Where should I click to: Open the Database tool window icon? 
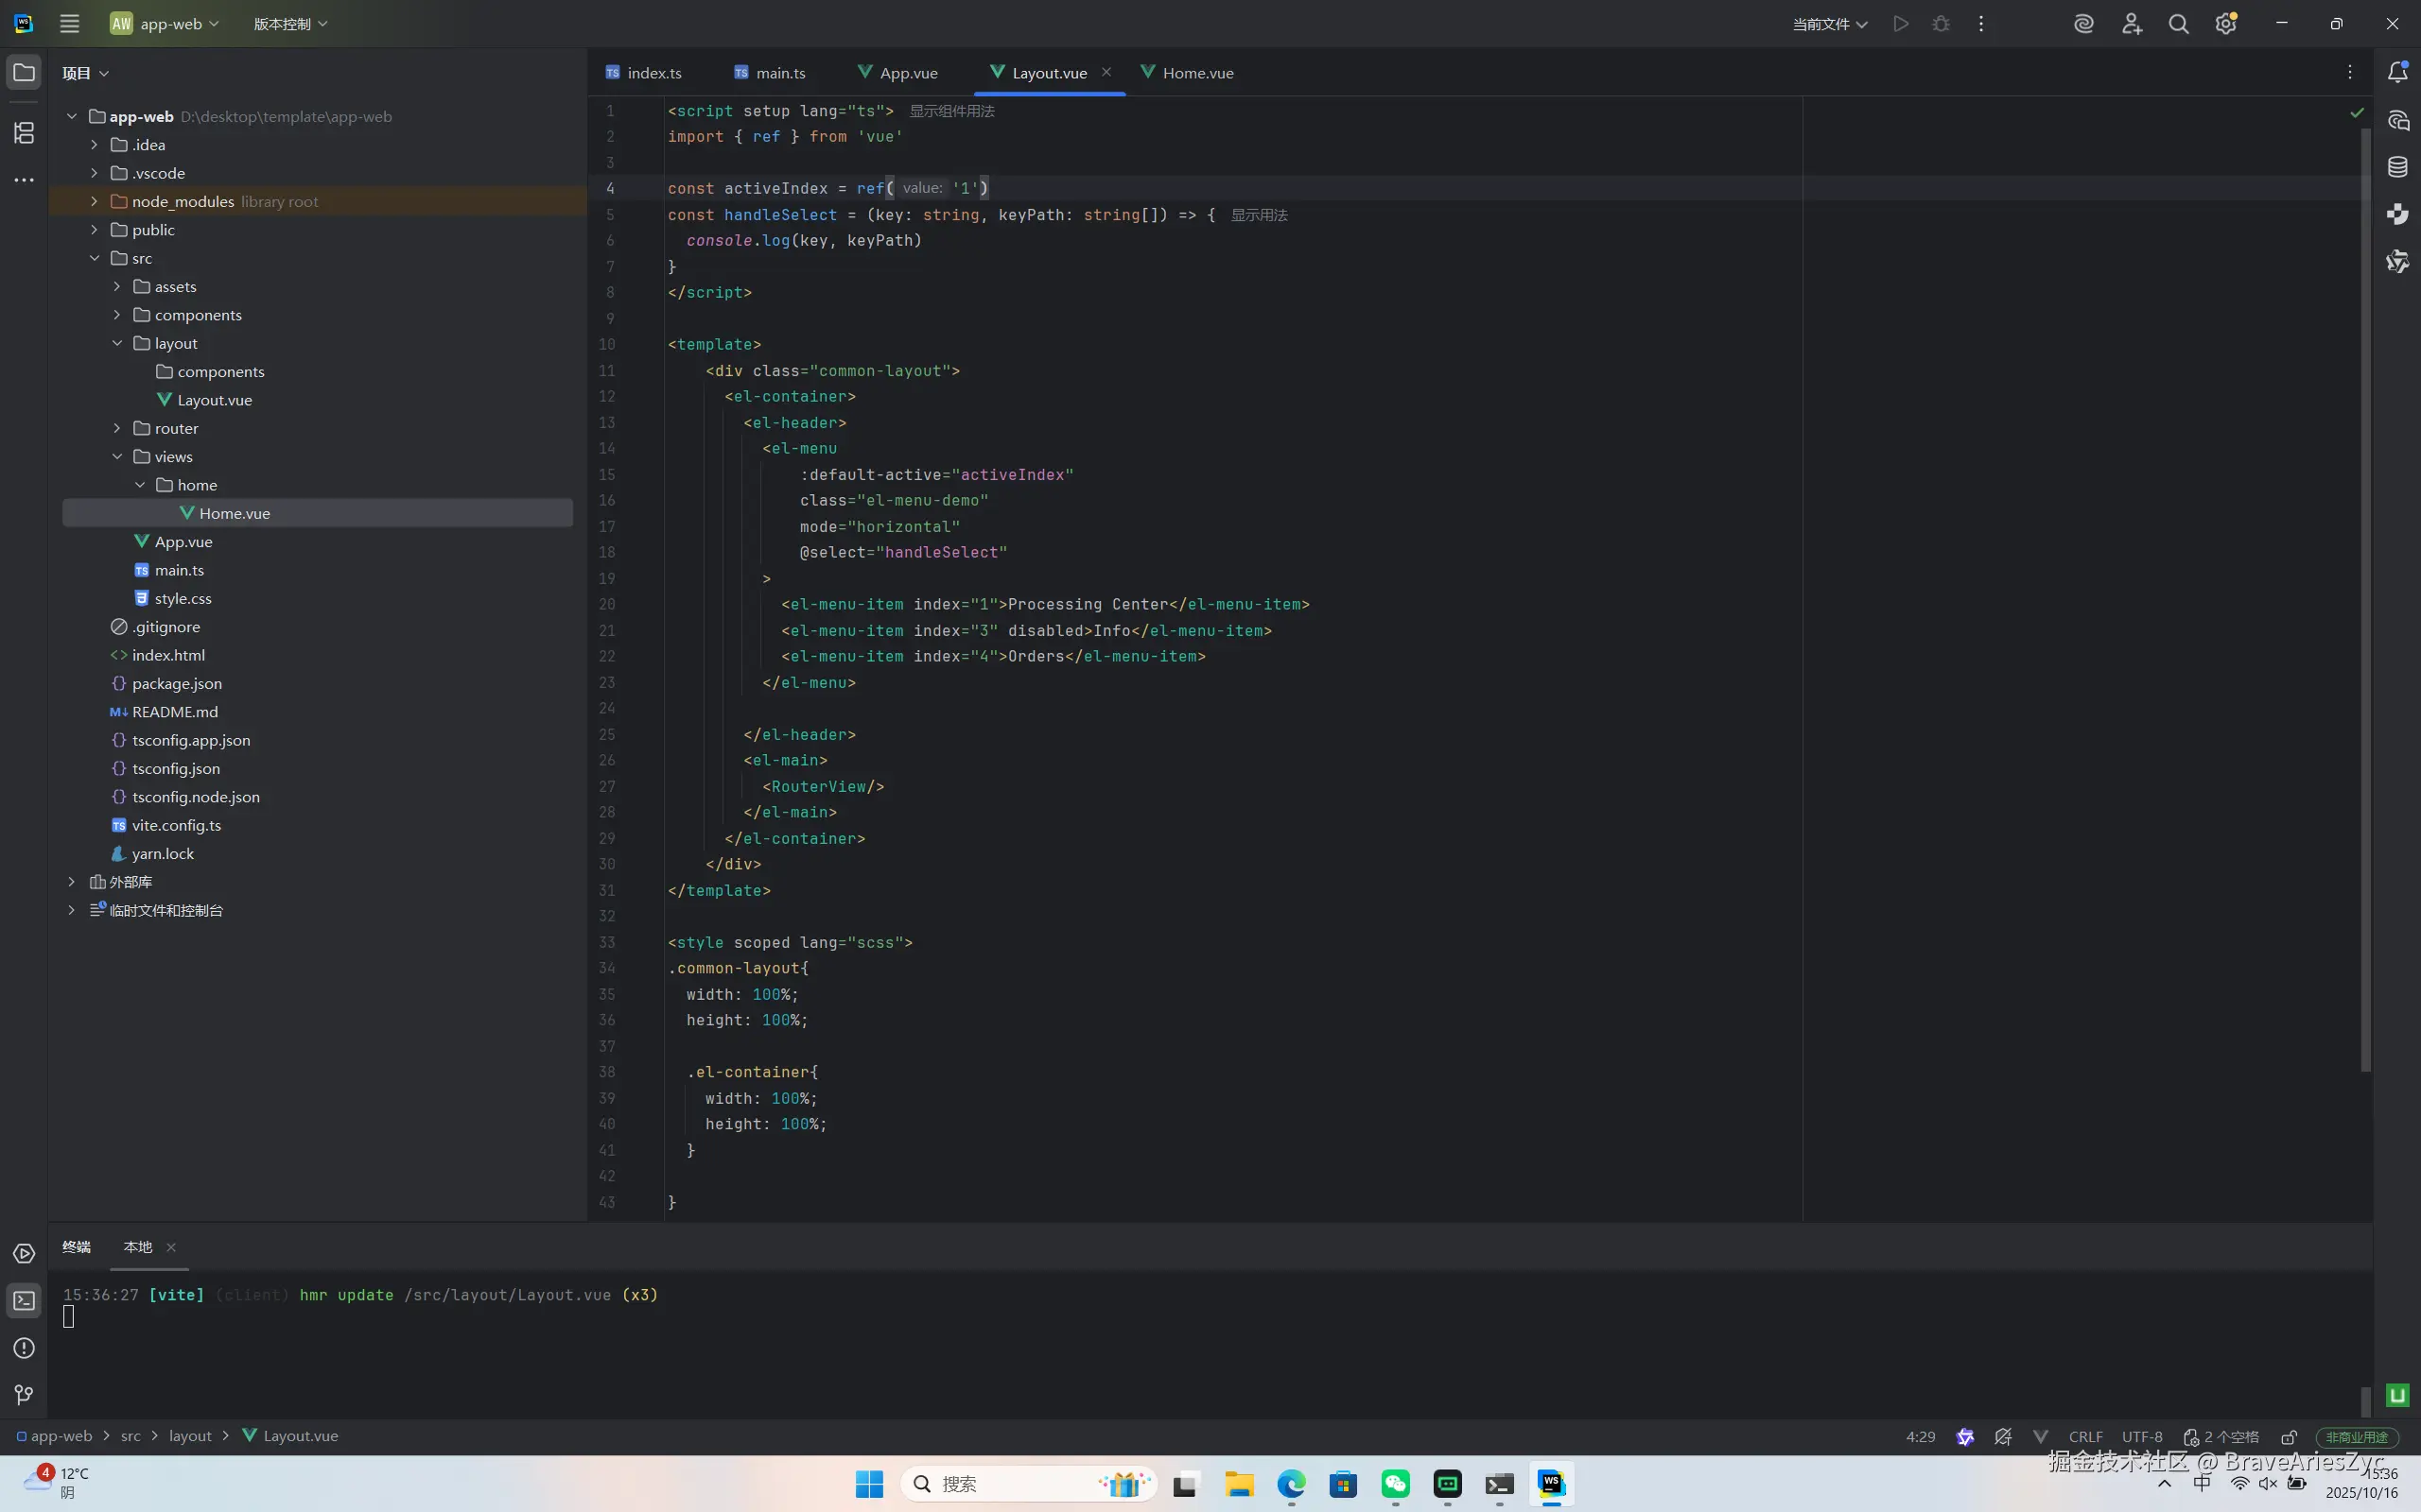[2397, 167]
